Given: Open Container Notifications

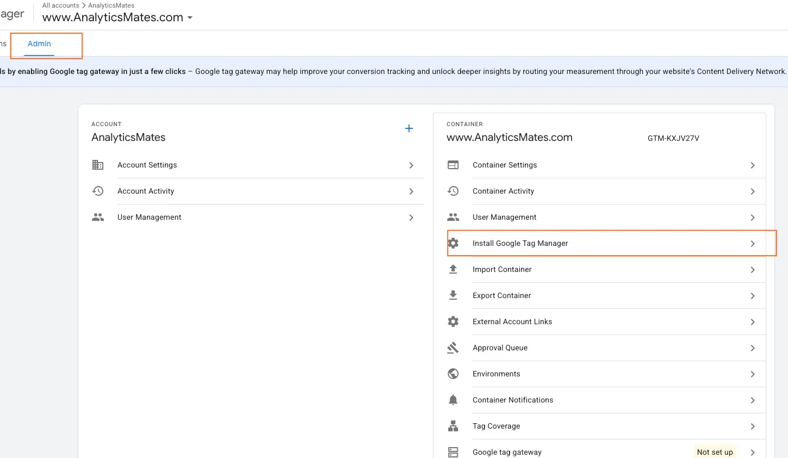Looking at the screenshot, I should [x=606, y=400].
